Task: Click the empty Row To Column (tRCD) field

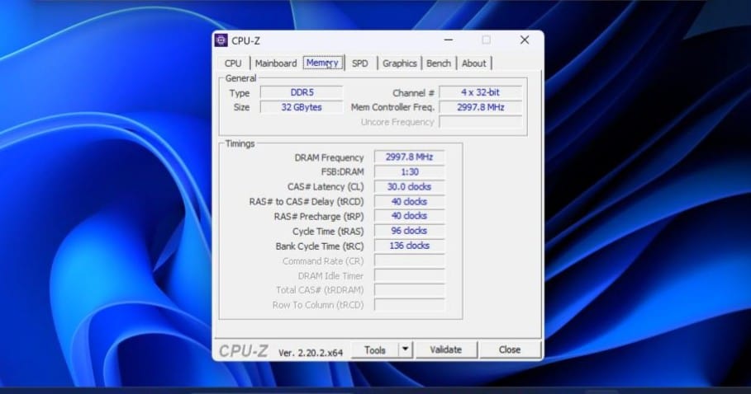Action: tap(410, 305)
